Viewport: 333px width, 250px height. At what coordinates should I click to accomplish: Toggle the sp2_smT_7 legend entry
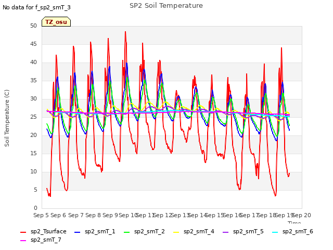click(x=41, y=240)
